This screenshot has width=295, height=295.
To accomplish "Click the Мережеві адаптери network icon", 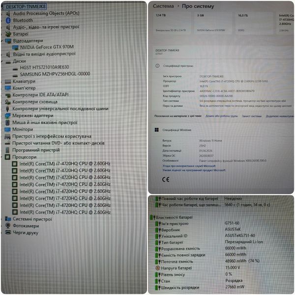I will pyautogui.click(x=8, y=116).
